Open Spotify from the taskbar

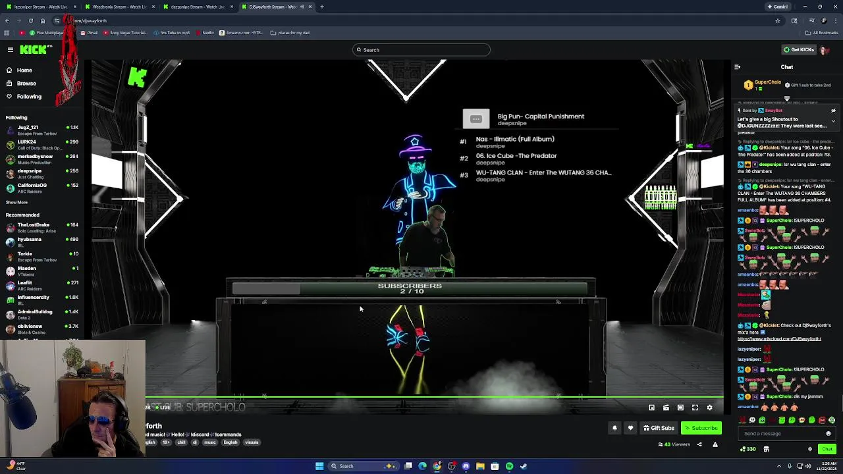click(509, 466)
